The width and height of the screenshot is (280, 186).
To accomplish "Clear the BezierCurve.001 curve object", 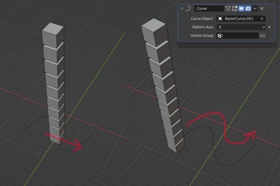I will pos(262,19).
